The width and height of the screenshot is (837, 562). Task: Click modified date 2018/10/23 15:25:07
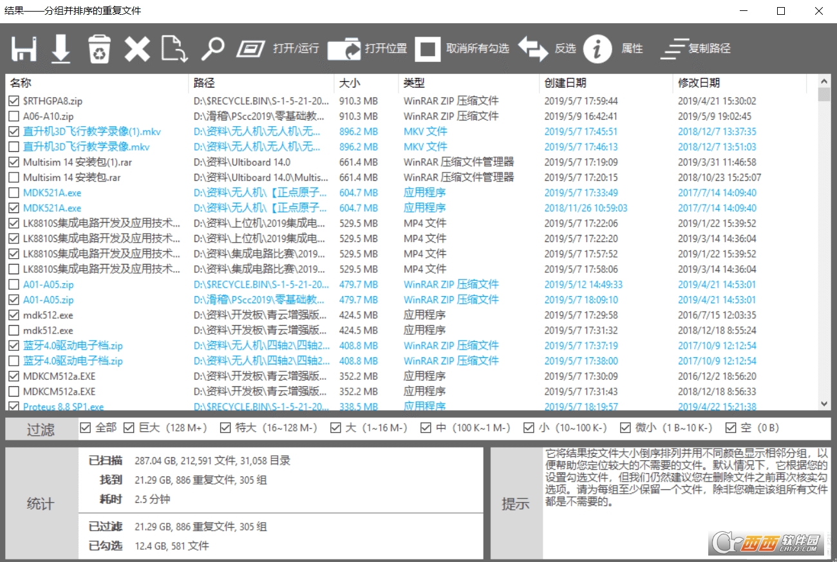(x=719, y=178)
